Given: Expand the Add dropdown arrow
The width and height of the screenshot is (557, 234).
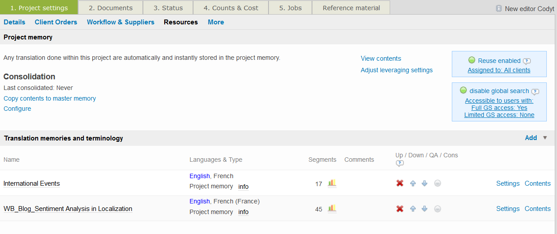Looking at the screenshot, I should pyautogui.click(x=545, y=138).
